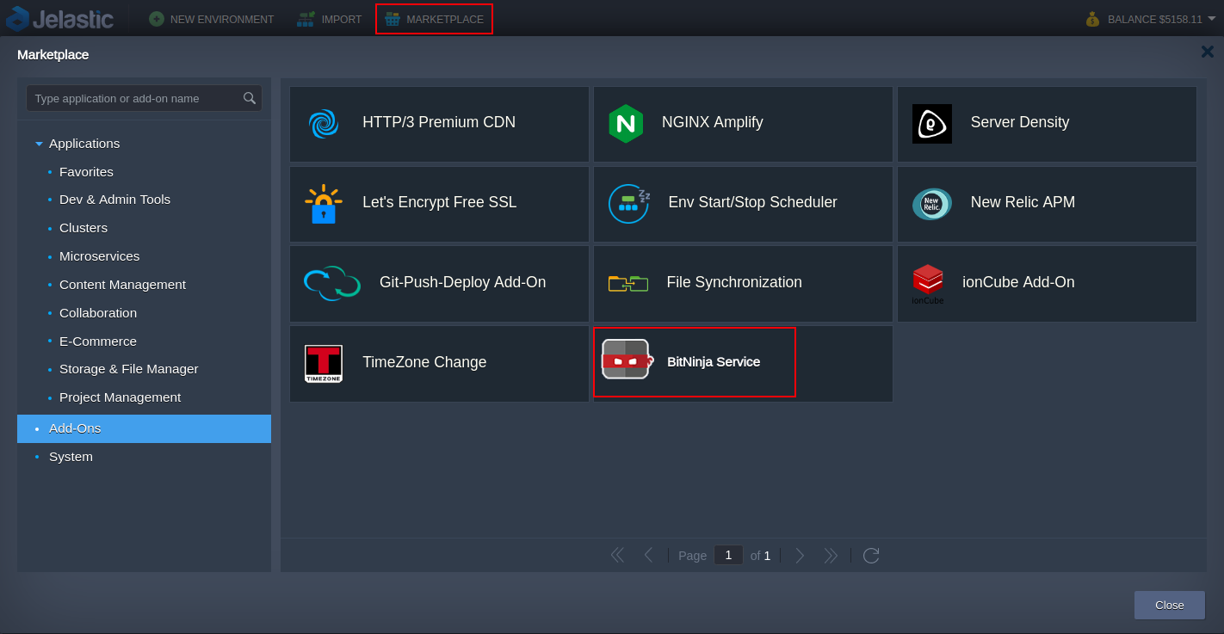Refresh the marketplace list
1224x634 pixels.
[x=871, y=556]
